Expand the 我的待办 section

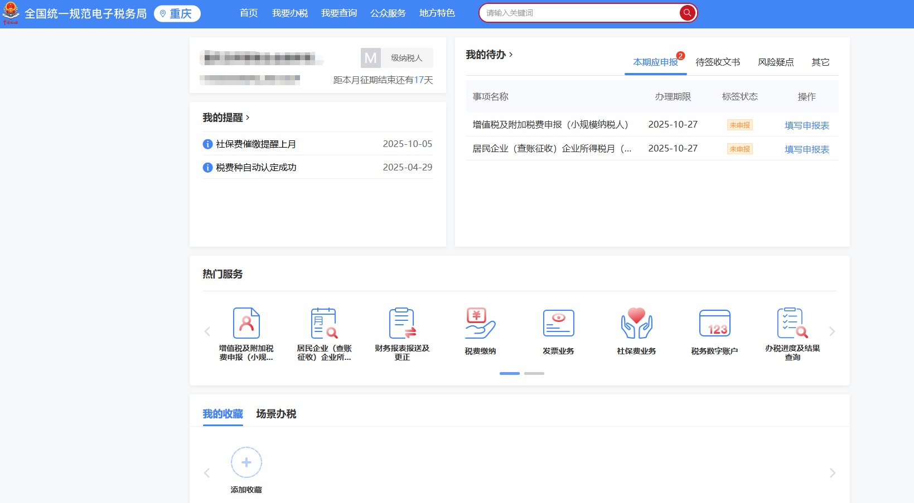(489, 55)
